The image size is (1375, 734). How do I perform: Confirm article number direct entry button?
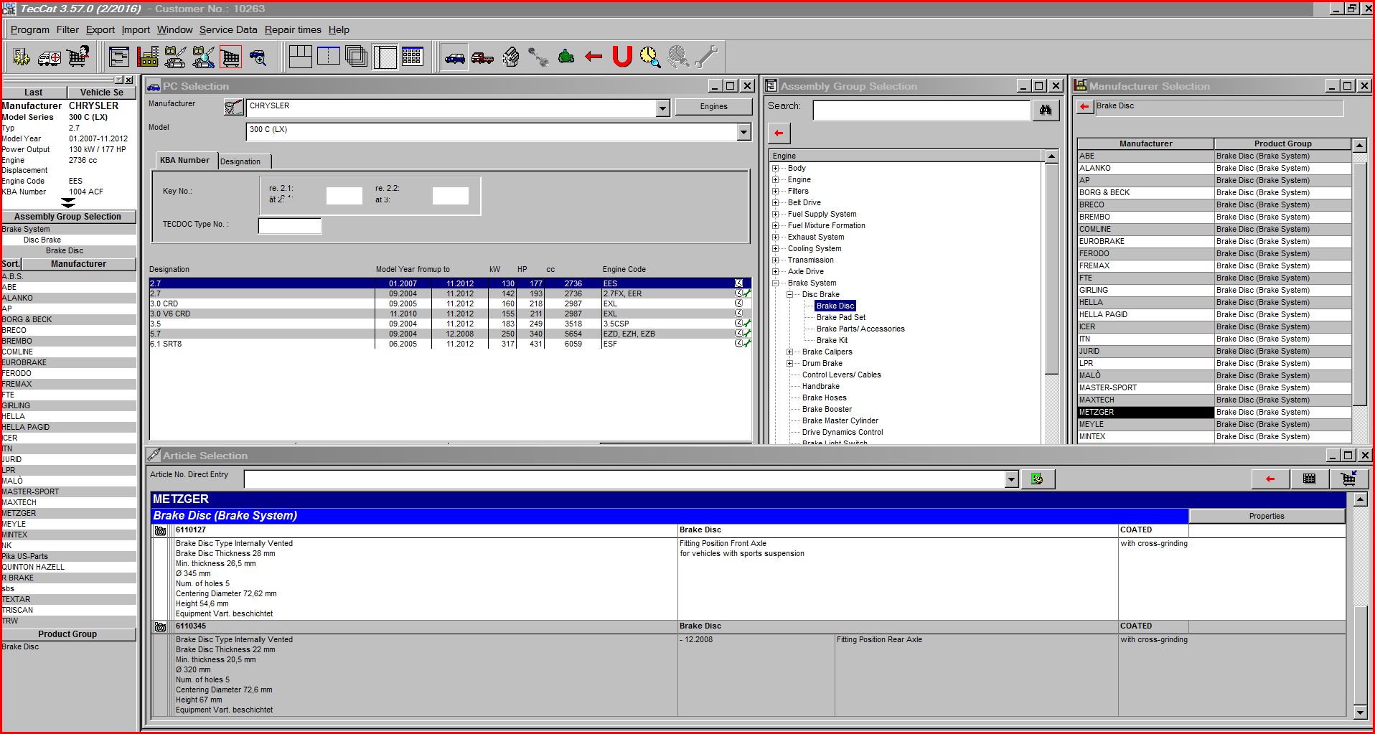click(x=1037, y=479)
